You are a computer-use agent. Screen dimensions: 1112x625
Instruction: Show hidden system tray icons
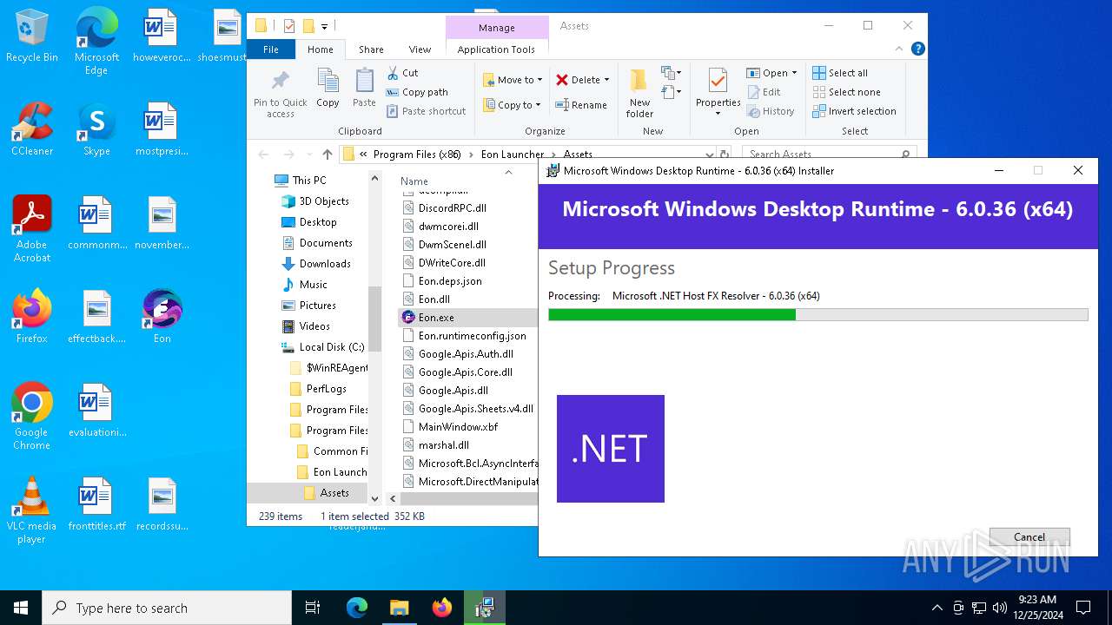(937, 608)
